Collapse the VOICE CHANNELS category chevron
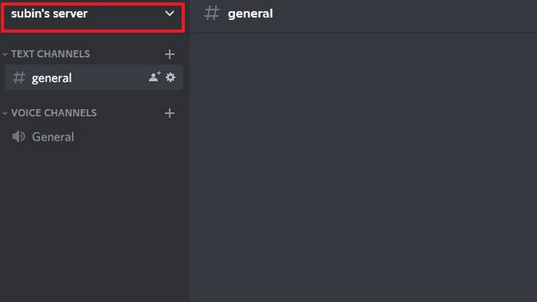 pyautogui.click(x=5, y=113)
